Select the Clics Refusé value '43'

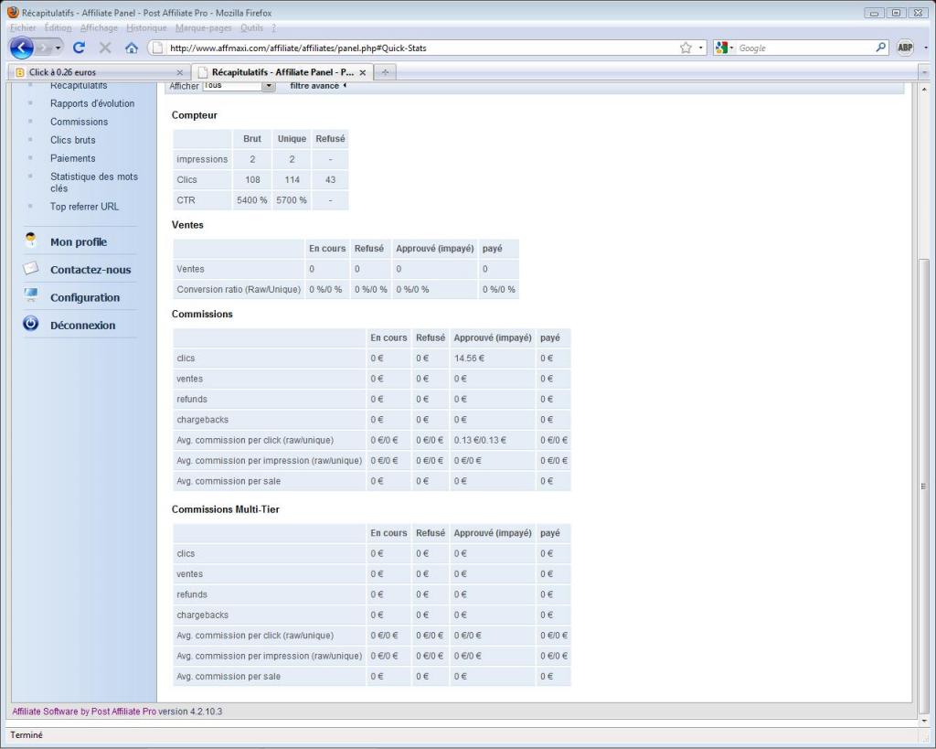coord(330,180)
